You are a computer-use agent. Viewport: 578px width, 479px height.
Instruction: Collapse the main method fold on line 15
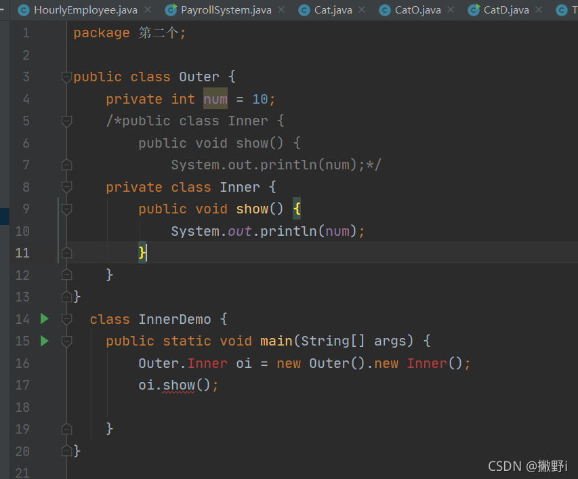click(66, 341)
